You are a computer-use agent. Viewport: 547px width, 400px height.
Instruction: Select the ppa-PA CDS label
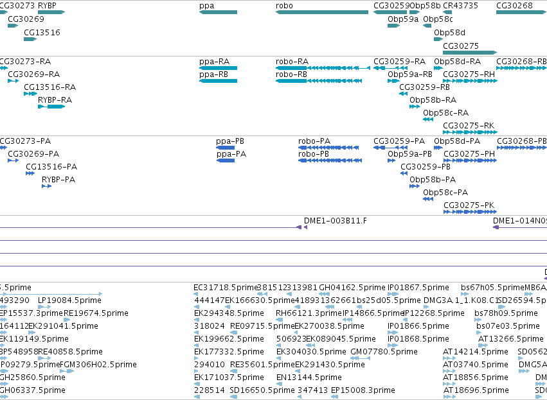pos(231,154)
